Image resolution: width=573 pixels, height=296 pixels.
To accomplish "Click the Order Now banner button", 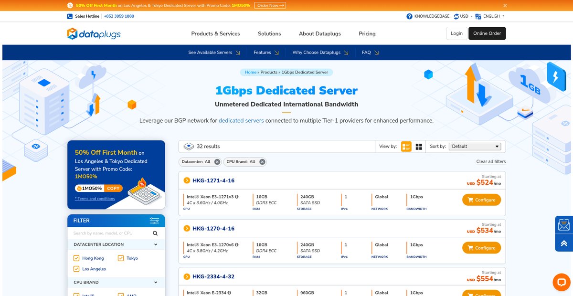I will click(270, 5).
